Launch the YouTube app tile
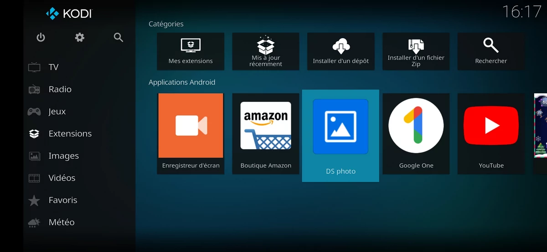Image resolution: width=547 pixels, height=252 pixels. (x=491, y=134)
